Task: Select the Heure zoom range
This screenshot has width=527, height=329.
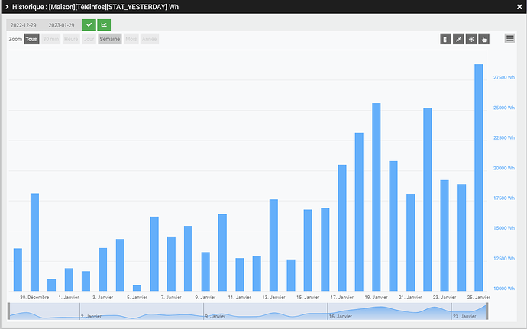Action: (71, 39)
